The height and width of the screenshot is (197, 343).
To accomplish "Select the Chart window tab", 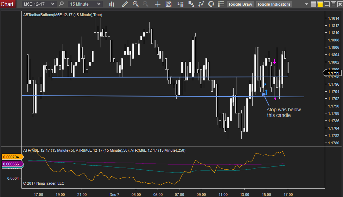I will pyautogui.click(x=7, y=4).
